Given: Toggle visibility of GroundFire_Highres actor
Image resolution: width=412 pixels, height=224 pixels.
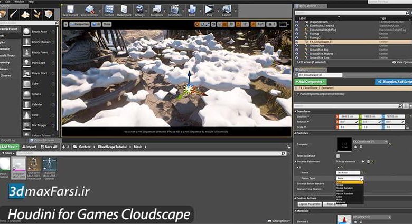Looking at the screenshot, I should click(297, 54).
